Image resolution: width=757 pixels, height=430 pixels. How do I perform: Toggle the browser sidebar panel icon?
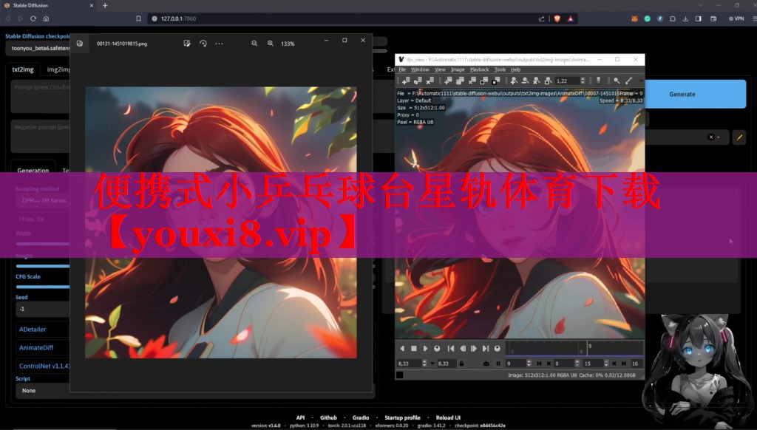tap(698, 18)
